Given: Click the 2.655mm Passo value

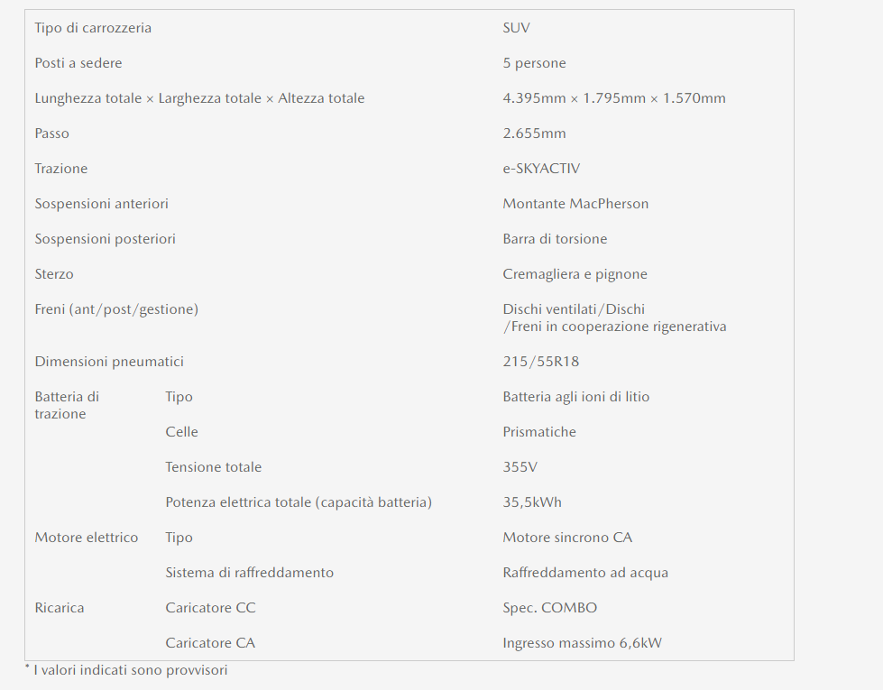Looking at the screenshot, I should (x=534, y=133).
